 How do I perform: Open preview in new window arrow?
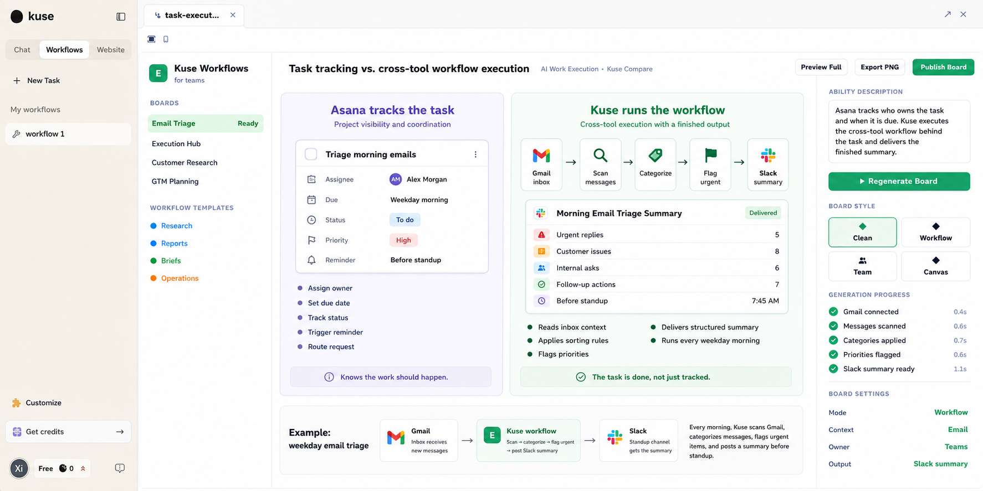(x=948, y=14)
